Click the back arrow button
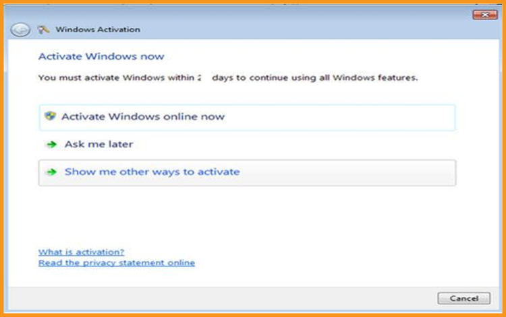The width and height of the screenshot is (506, 317). pos(20,30)
